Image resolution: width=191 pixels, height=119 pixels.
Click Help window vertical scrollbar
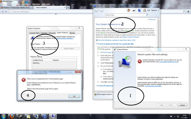tap(158, 33)
